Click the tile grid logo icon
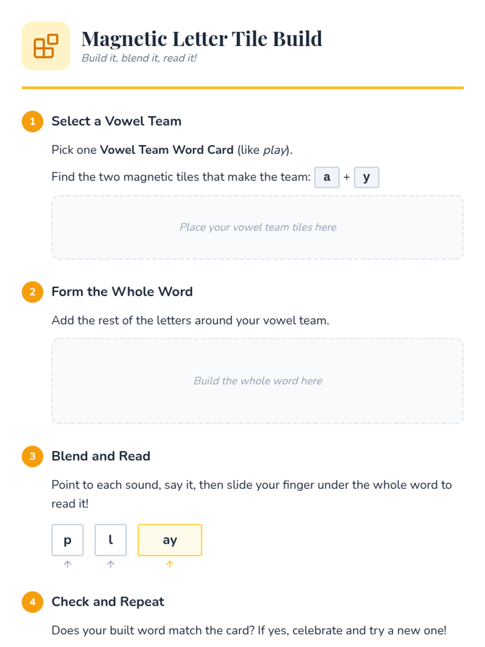 [46, 46]
